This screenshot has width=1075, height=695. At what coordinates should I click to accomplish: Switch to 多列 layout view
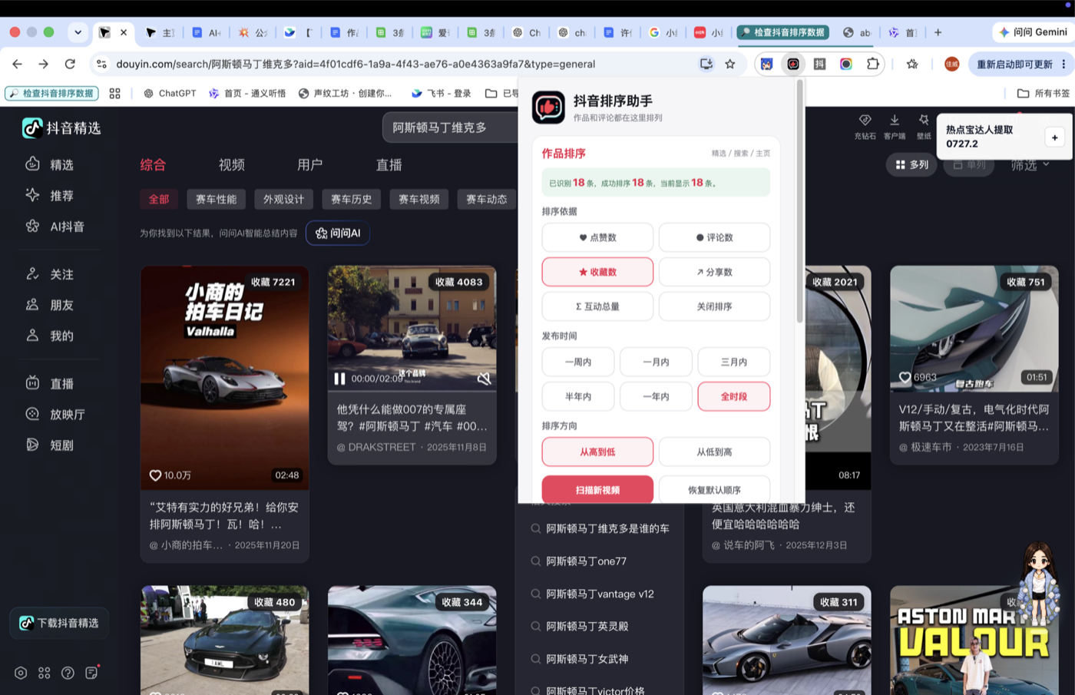(x=911, y=164)
